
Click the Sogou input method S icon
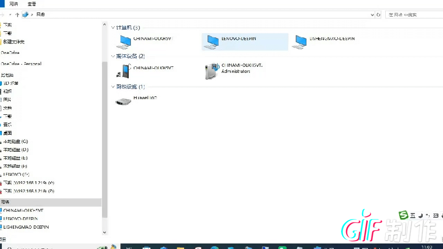[403, 215]
